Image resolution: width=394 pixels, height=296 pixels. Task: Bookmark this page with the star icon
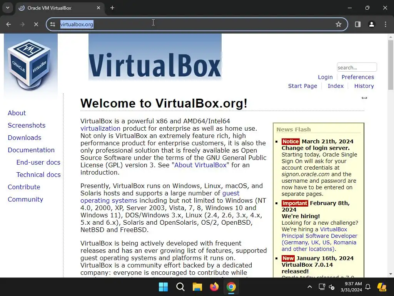click(339, 24)
